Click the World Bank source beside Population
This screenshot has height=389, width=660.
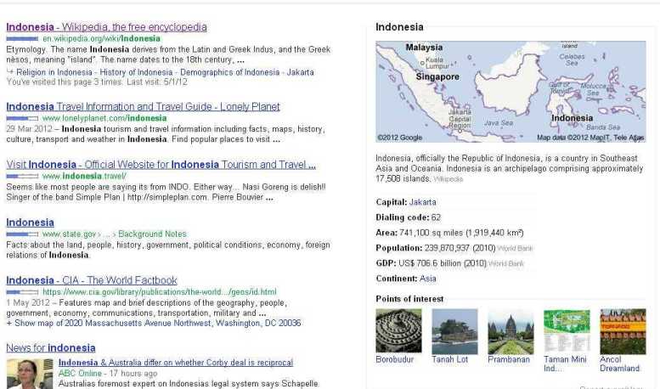[515, 248]
